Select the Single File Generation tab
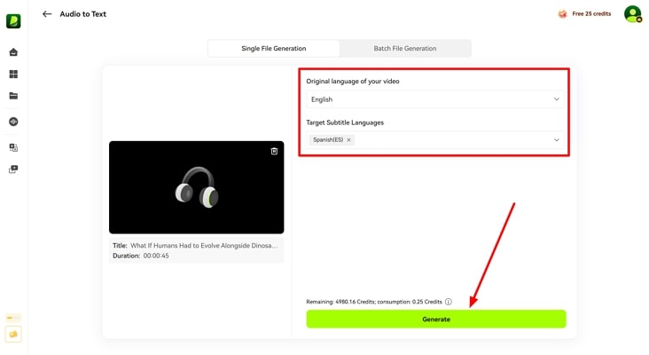Viewport: 649px width, 355px height. [x=274, y=49]
